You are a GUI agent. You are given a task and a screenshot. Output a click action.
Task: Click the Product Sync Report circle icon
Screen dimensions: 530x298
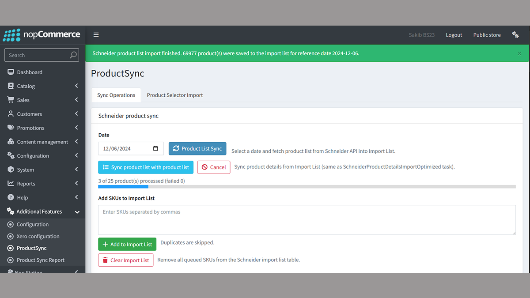[11, 260]
